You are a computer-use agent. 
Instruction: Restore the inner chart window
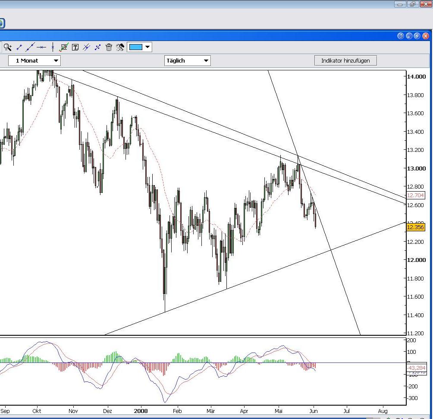coord(417,36)
